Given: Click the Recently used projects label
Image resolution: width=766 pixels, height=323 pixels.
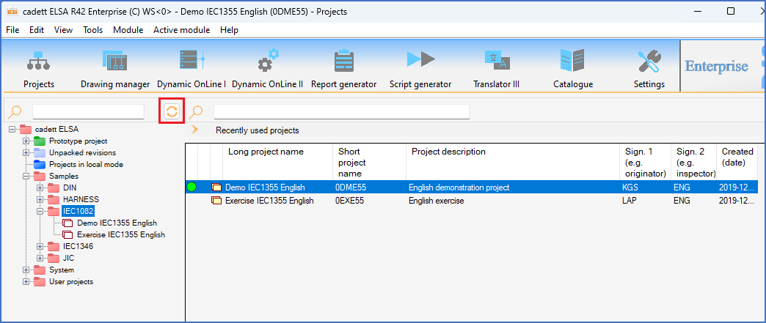Looking at the screenshot, I should coord(258,130).
